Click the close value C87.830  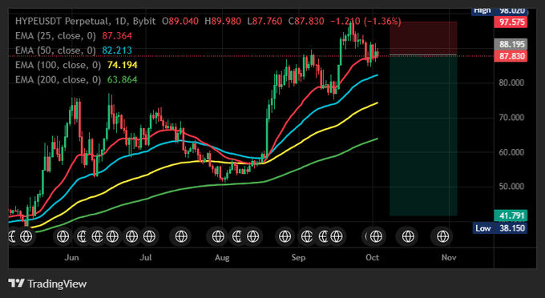pos(306,21)
